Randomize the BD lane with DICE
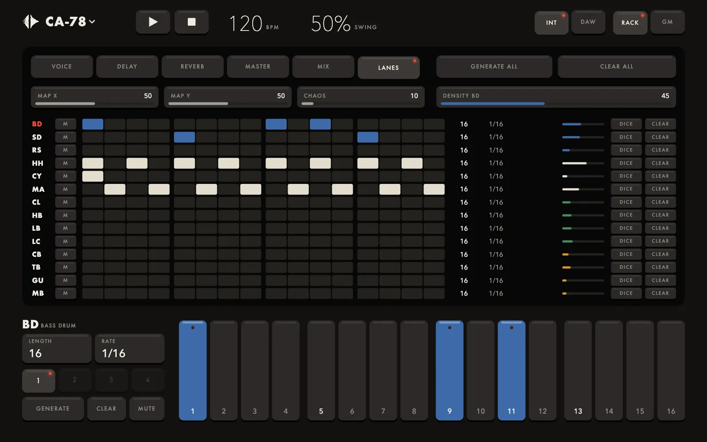707x442 pixels. (626, 124)
